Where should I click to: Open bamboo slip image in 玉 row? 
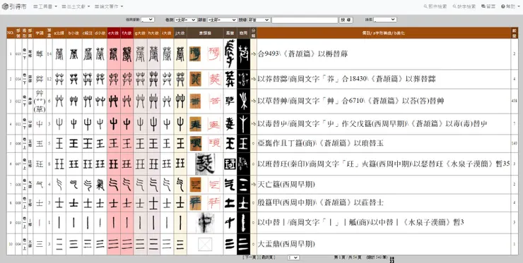coord(195,143)
